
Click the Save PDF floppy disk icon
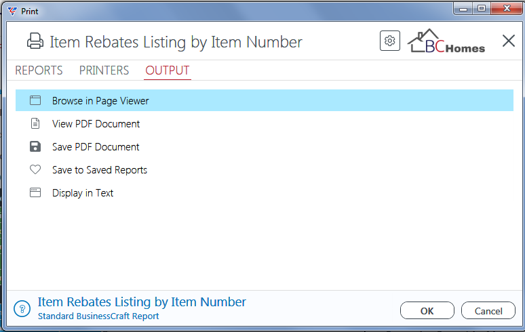[35, 146]
